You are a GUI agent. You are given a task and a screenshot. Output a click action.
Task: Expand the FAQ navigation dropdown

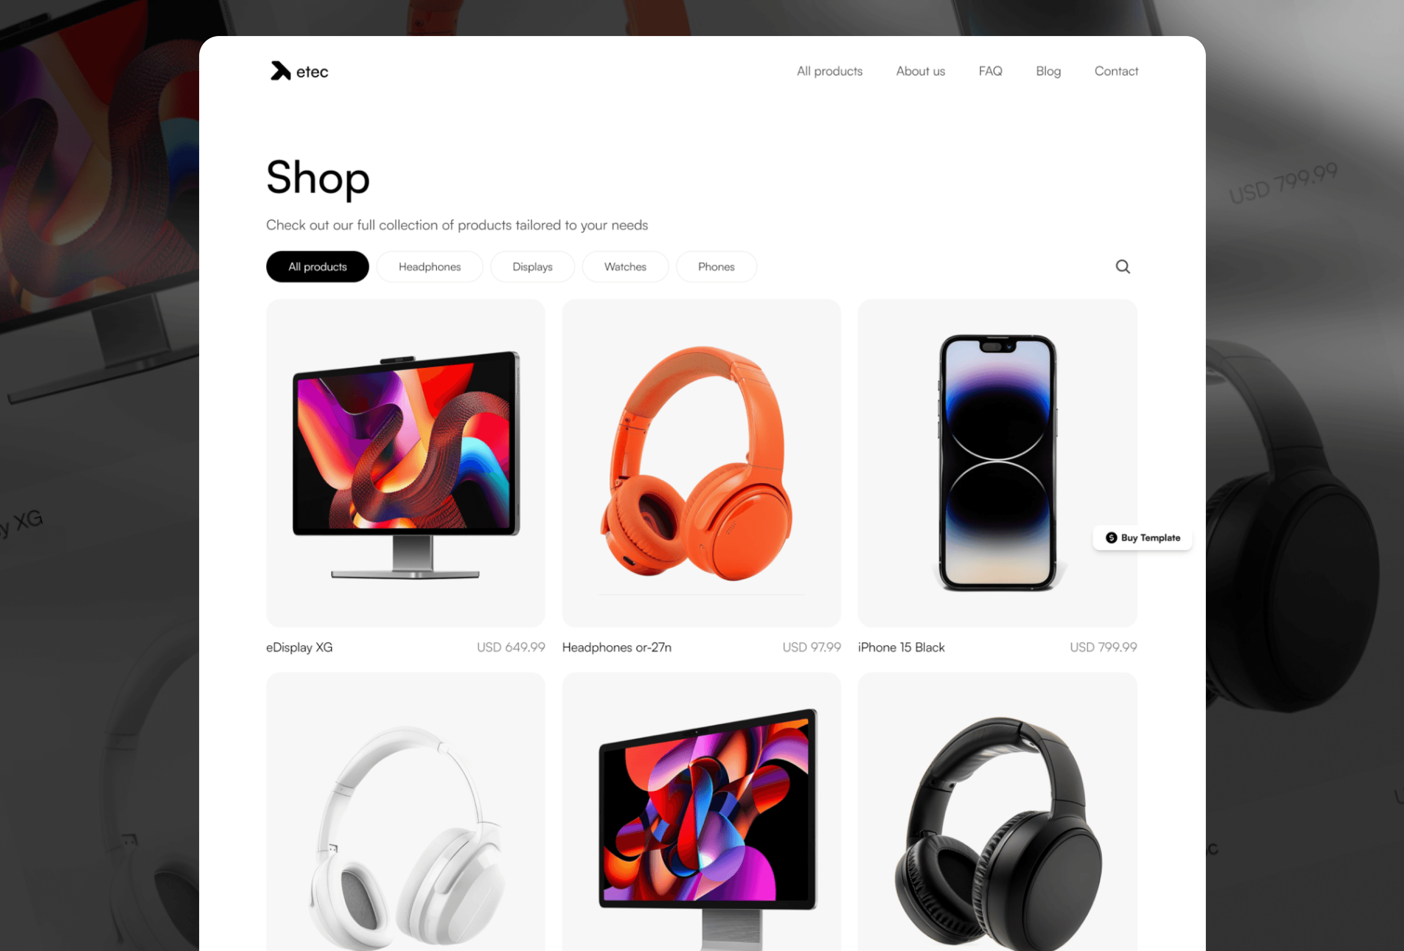(989, 71)
